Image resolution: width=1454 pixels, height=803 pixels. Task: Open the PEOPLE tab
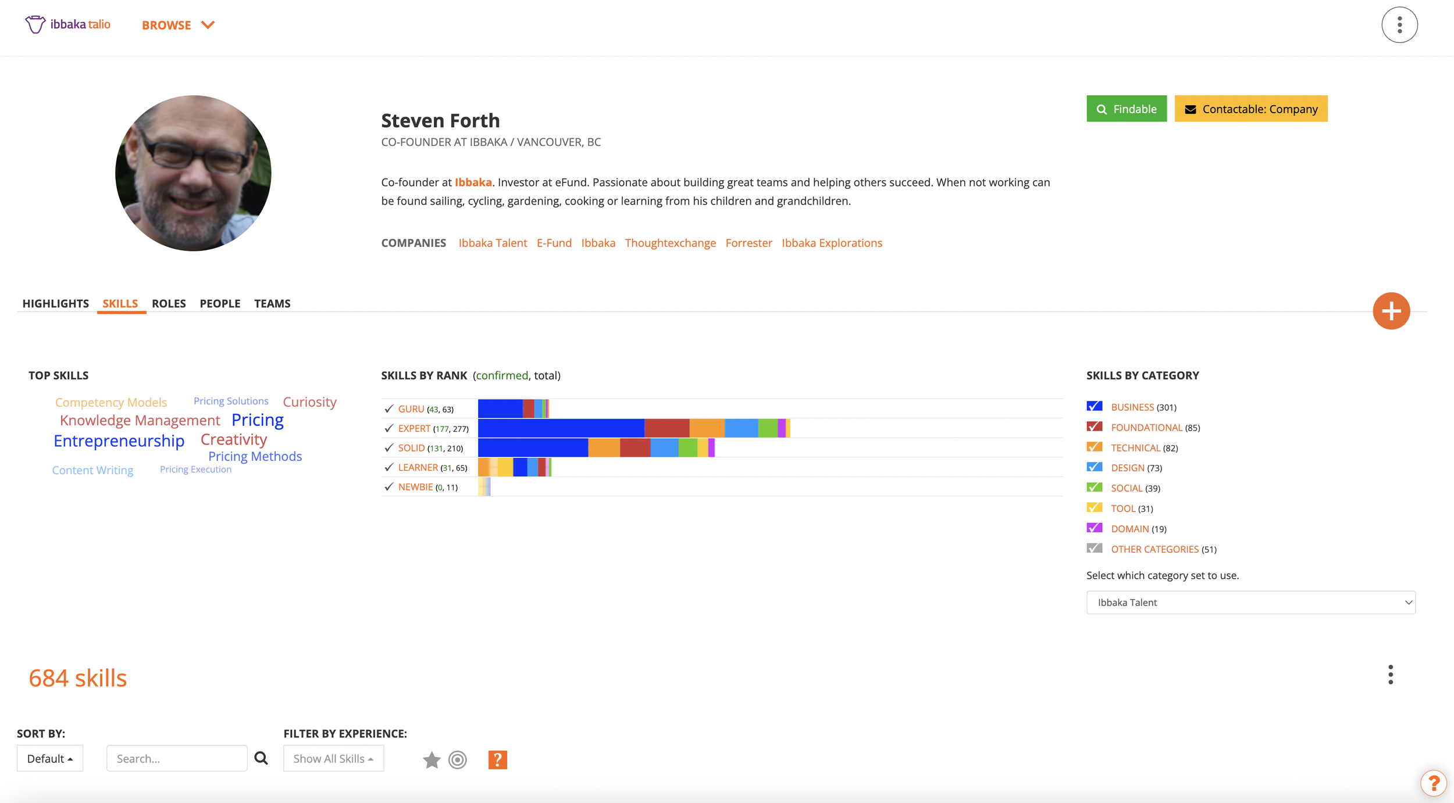220,303
